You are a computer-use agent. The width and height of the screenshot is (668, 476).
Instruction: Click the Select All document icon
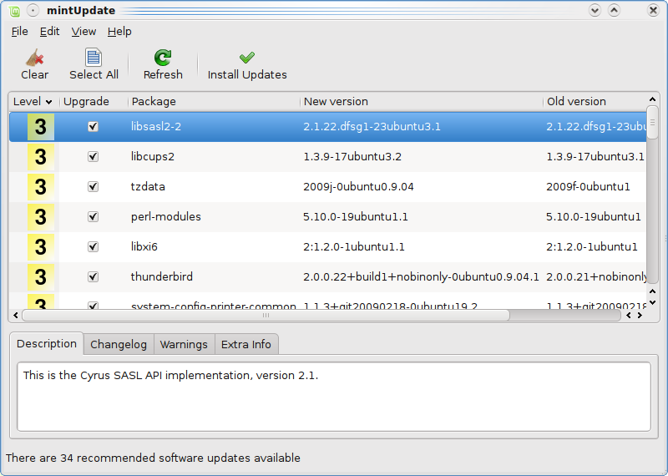tap(94, 58)
